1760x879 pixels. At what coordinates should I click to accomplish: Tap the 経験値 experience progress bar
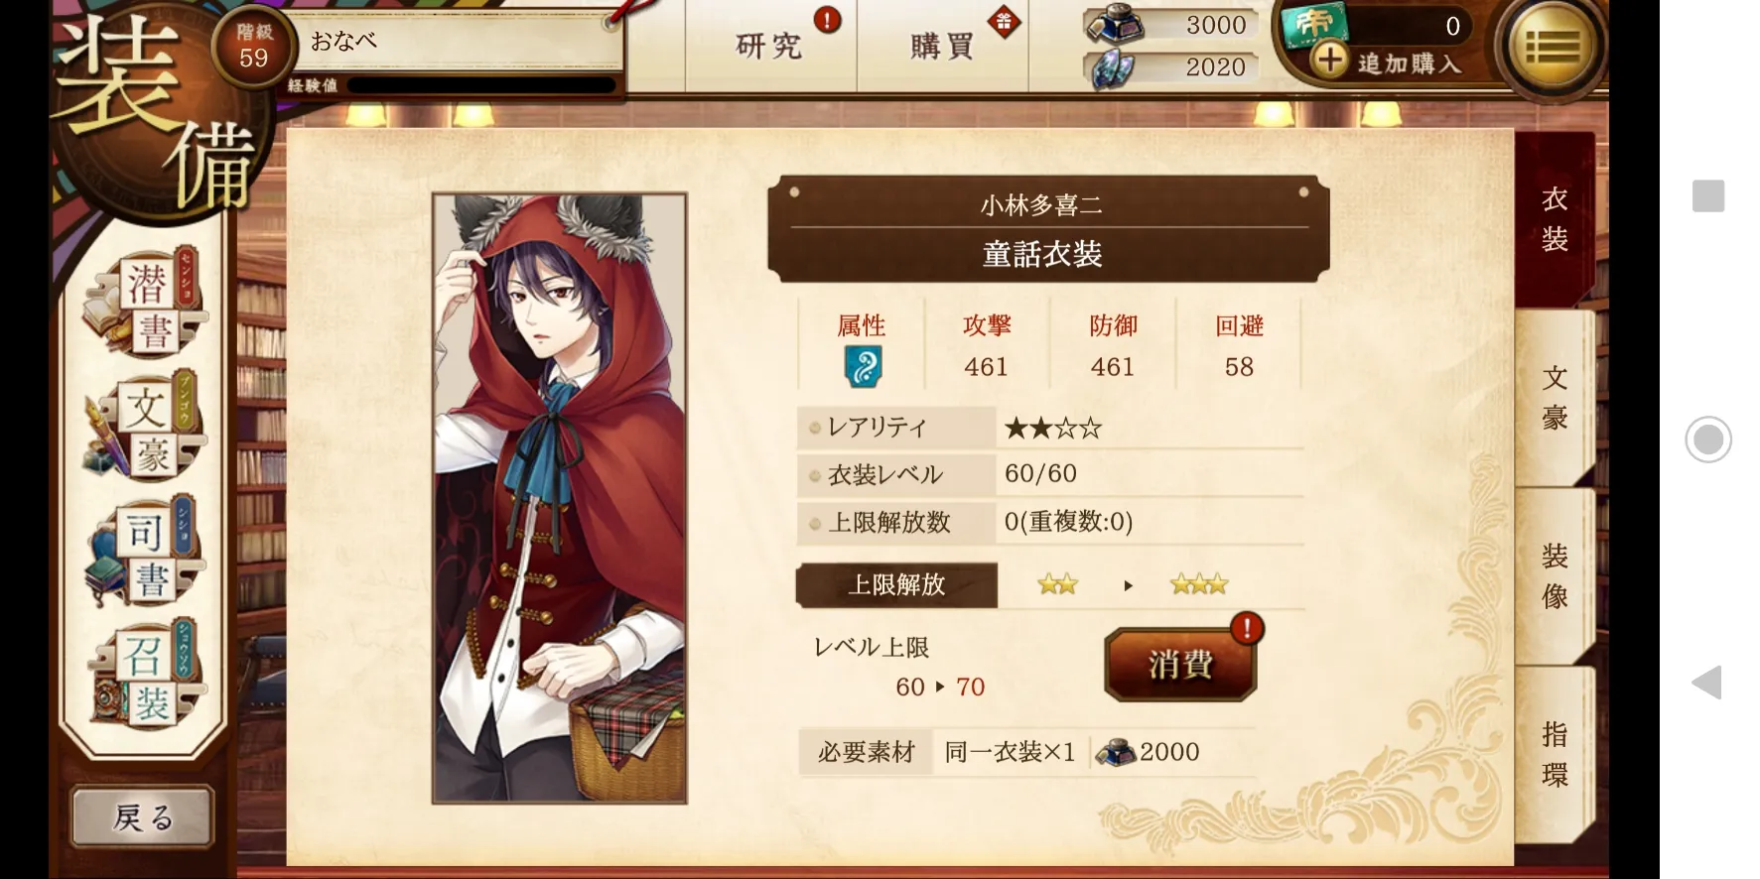coord(480,85)
